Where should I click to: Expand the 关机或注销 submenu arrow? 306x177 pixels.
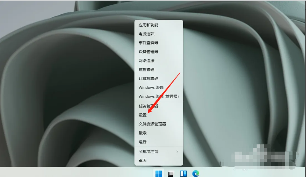pyautogui.click(x=177, y=152)
